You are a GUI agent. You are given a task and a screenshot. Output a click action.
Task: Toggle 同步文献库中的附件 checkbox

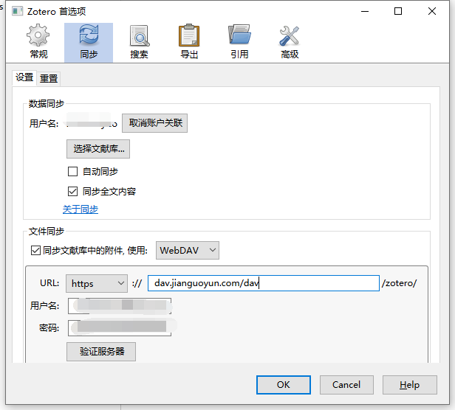35,251
